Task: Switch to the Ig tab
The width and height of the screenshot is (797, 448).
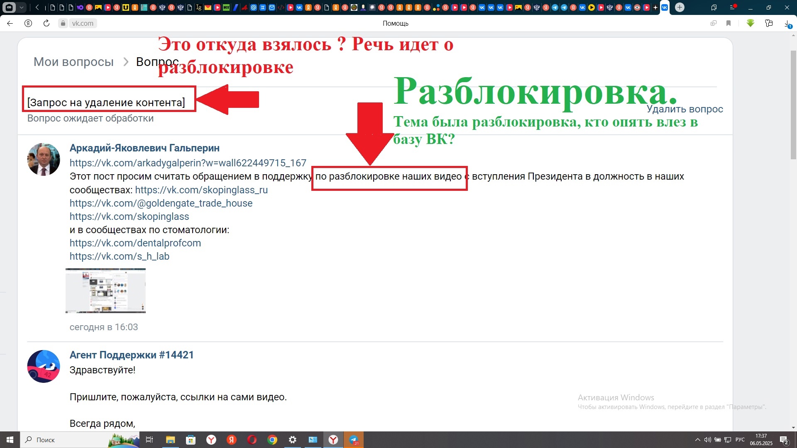Action: click(199, 7)
